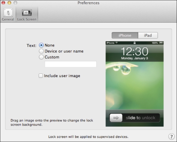The height and width of the screenshot is (142, 177).
Task: Click the lock screen wallpaper preview
Action: pos(135,86)
